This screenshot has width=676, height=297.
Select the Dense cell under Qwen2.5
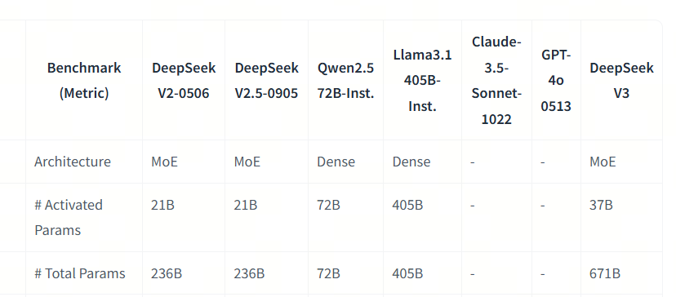(336, 162)
